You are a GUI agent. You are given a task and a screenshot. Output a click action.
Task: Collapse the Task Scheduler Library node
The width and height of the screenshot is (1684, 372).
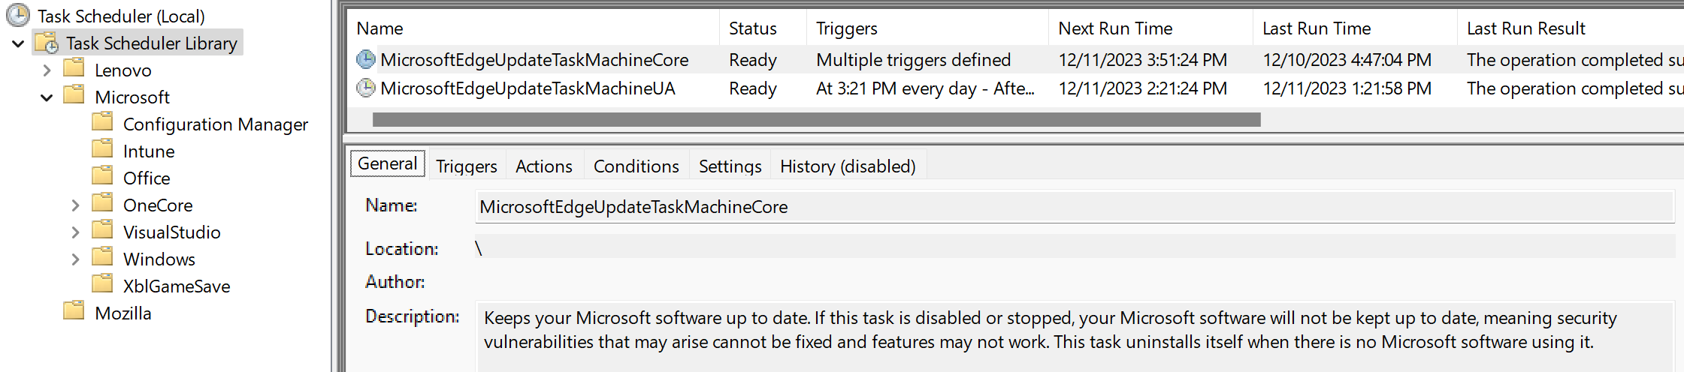pos(18,43)
